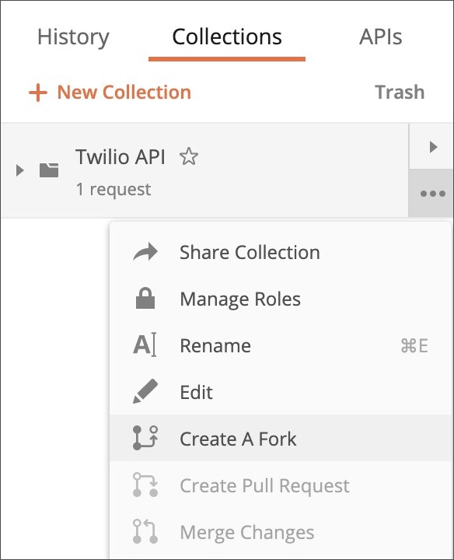Screen dimensions: 454x560
Task: Click the Manage Roles lock icon
Action: coord(145,298)
